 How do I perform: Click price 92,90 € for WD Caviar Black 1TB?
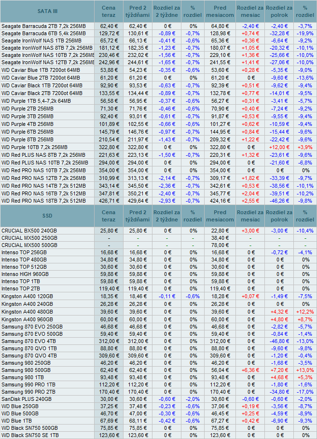(109, 85)
